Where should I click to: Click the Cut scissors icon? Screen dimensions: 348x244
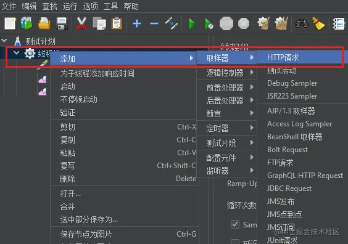pyautogui.click(x=81, y=23)
